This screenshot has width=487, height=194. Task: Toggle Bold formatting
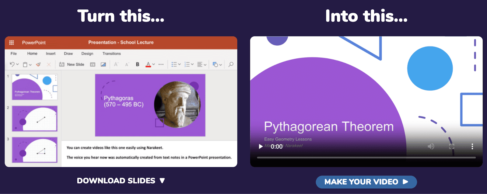(x=138, y=64)
